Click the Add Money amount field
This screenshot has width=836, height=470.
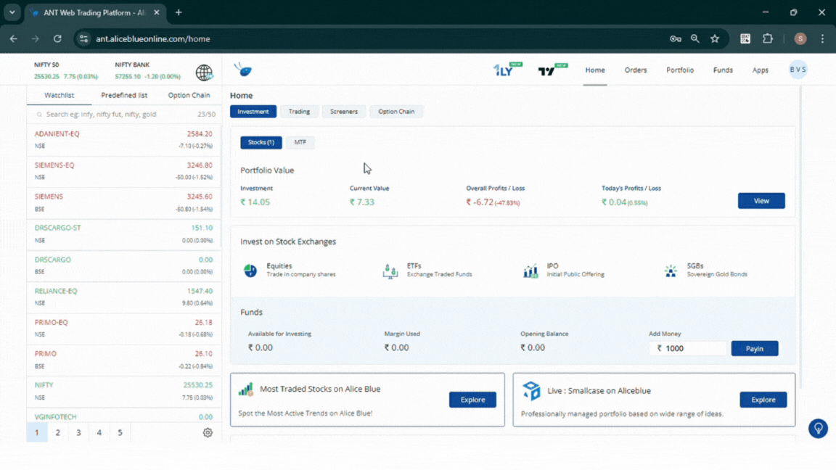688,348
